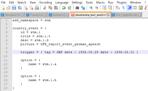Open the View menu
Image resolution: width=148 pixels, height=91 pixels.
tap(33, 2)
